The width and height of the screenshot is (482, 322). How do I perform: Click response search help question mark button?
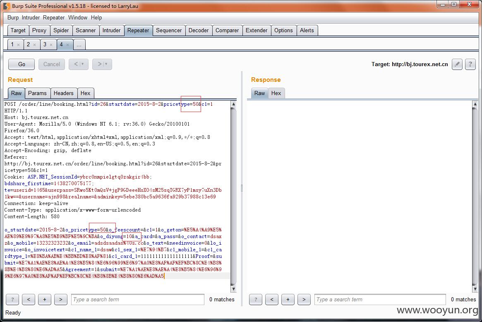256,299
